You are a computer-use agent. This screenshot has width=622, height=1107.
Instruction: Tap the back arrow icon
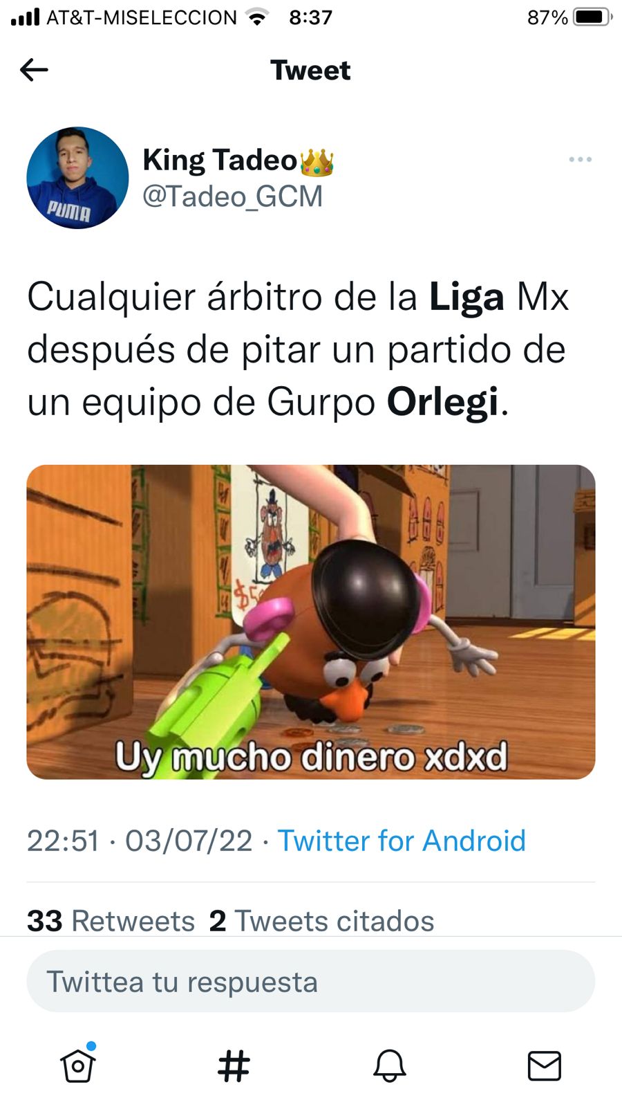tap(34, 70)
